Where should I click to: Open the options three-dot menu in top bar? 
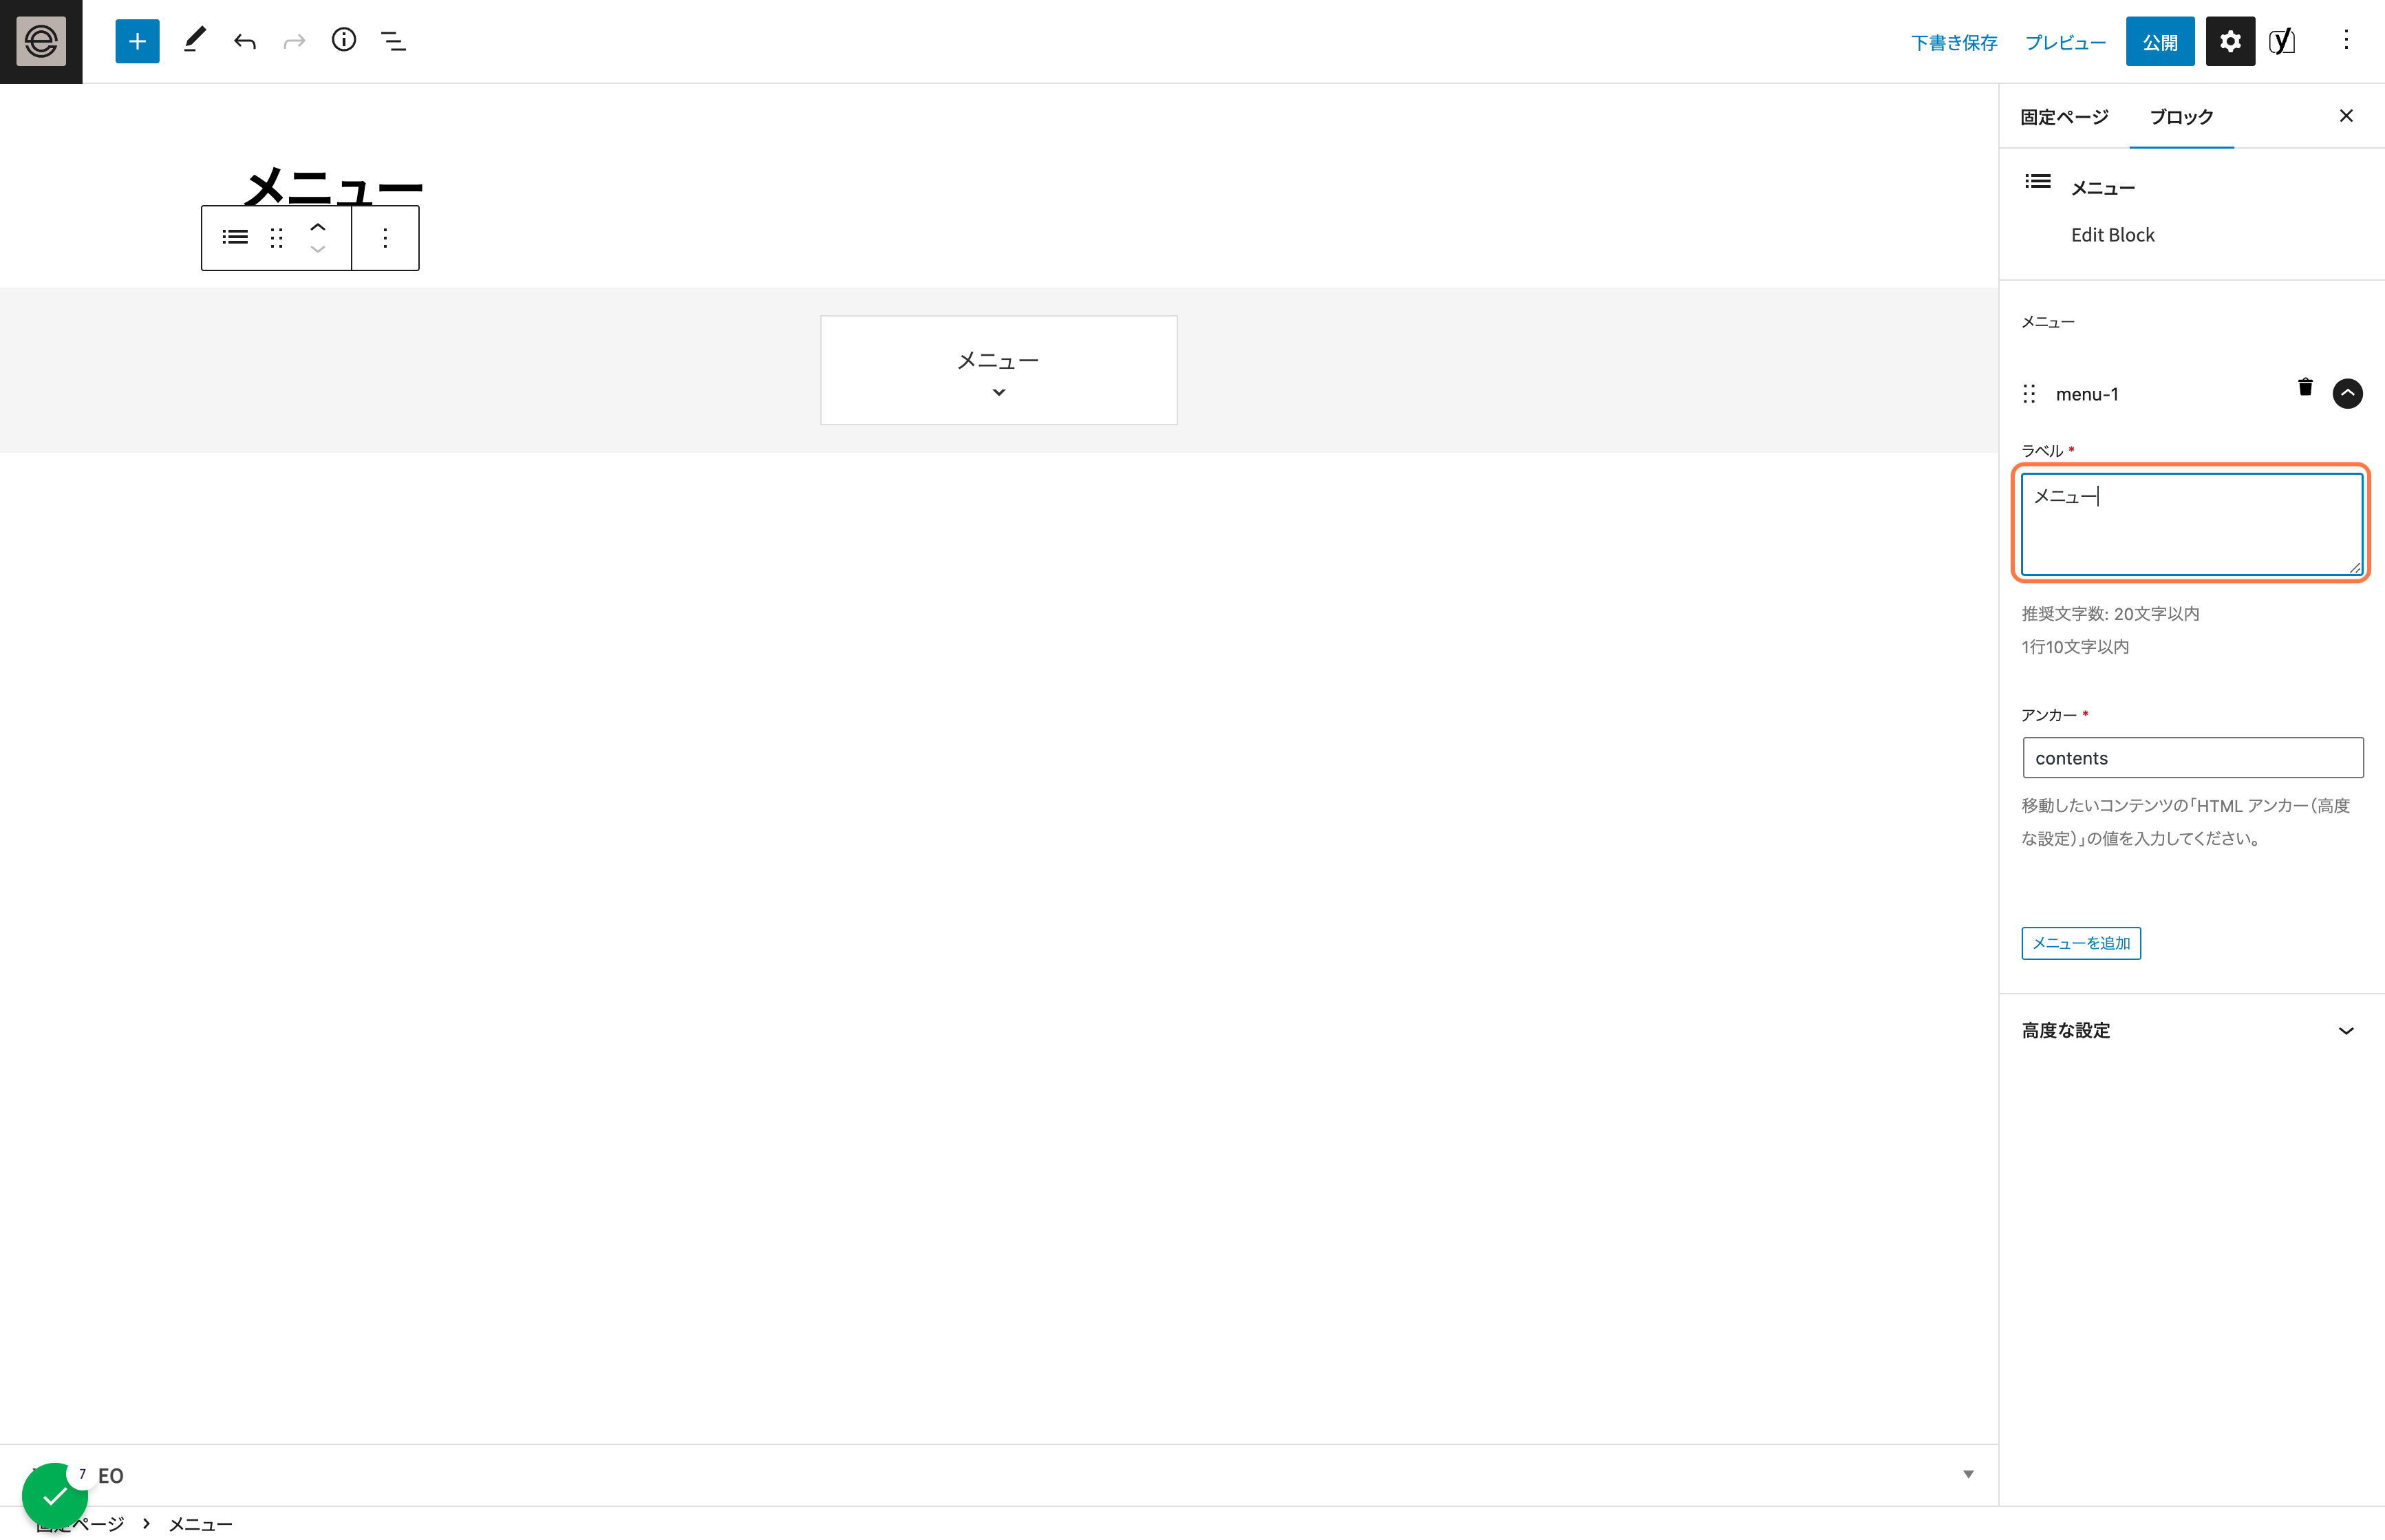pos(2346,40)
